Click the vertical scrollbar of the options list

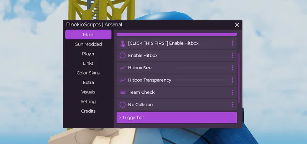tap(239, 78)
